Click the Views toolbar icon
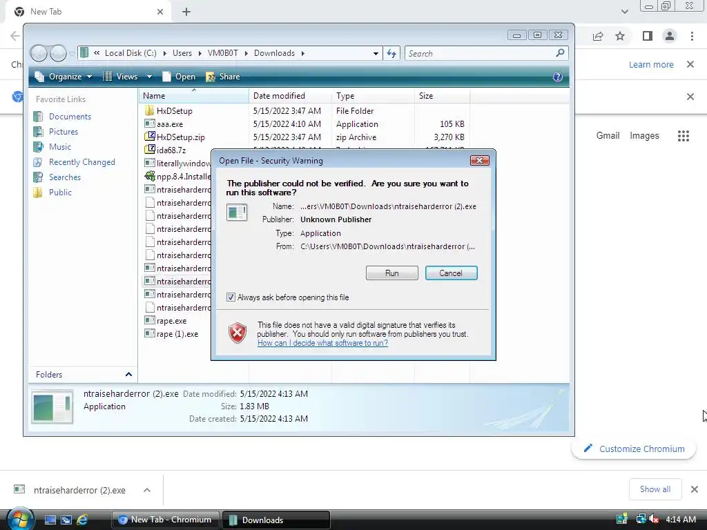 107,77
